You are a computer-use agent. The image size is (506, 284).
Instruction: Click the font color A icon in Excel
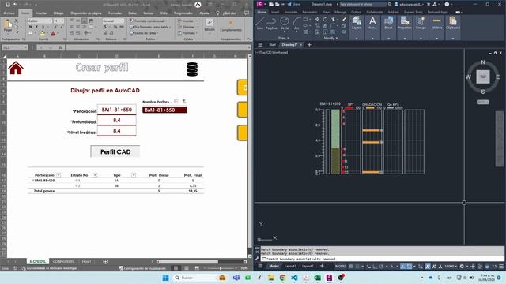(53, 33)
